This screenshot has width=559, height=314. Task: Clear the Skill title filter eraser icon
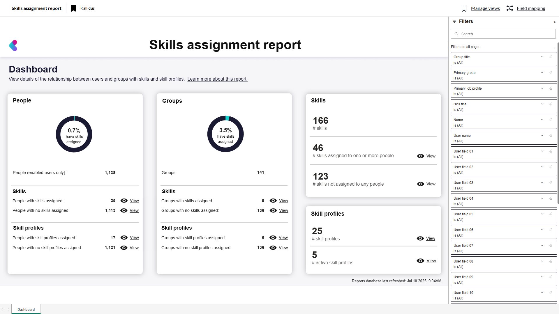551,104
